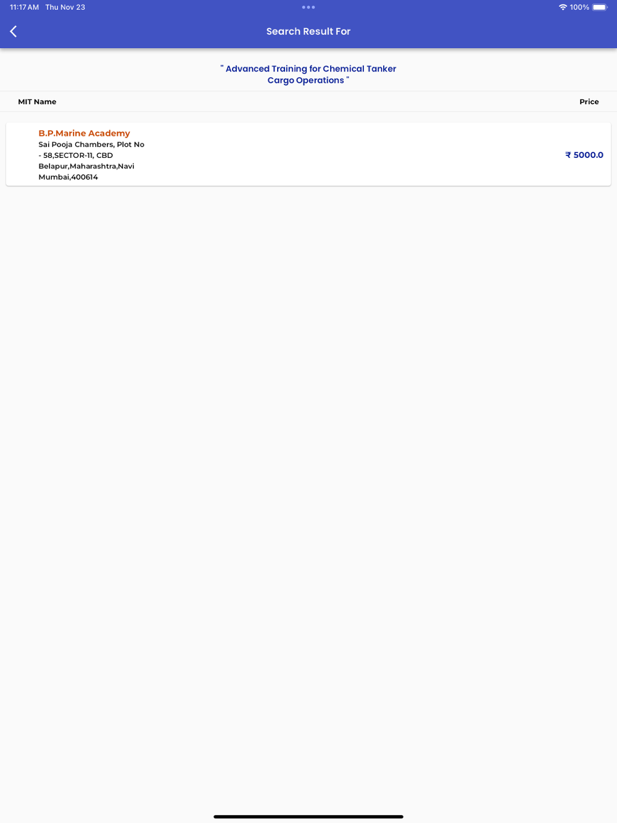Tap the Search Result For title
617x823 pixels.
pos(308,31)
